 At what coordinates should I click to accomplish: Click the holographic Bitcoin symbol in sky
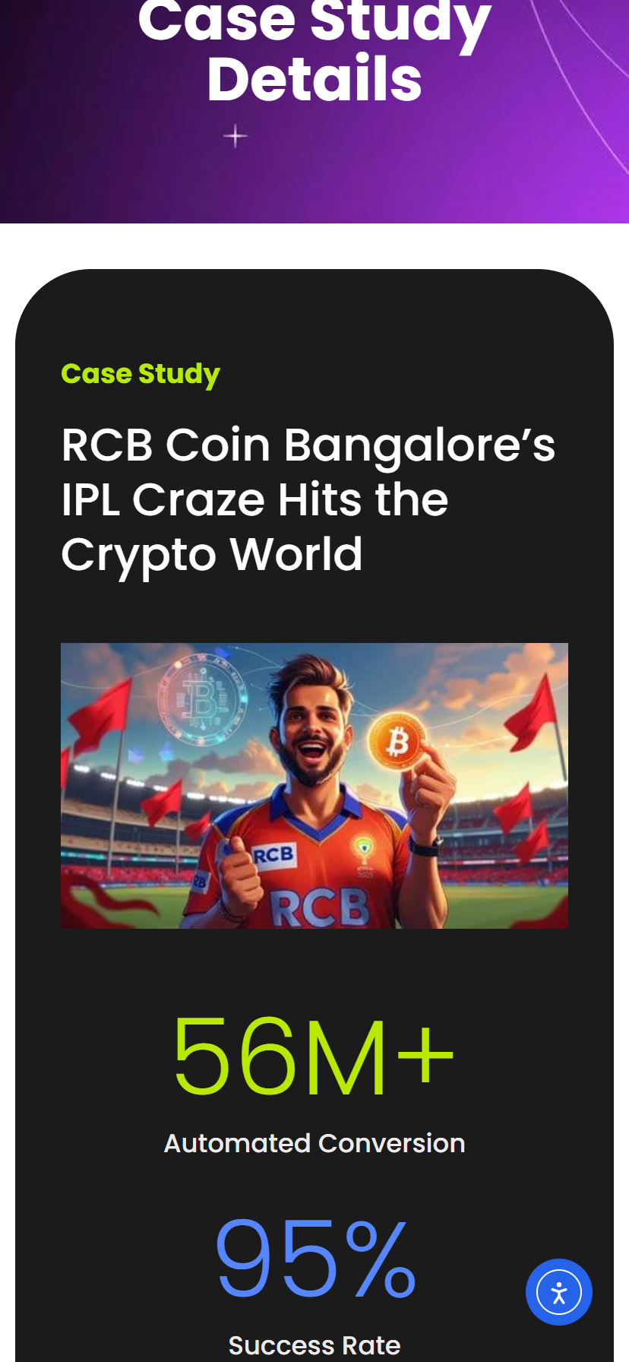click(x=201, y=698)
